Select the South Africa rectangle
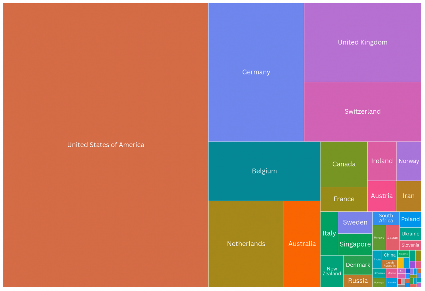Viewport: 425px width, 291px height. click(386, 218)
